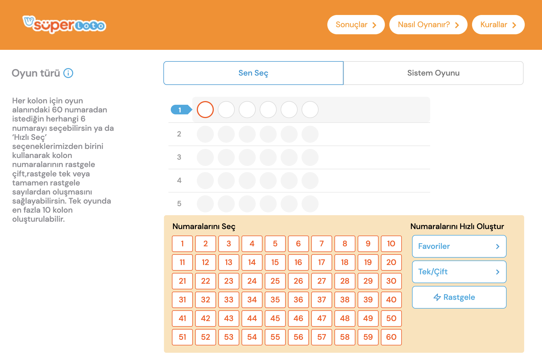542x359 pixels.
Task: Select column 1 marker
Action: tap(181, 110)
